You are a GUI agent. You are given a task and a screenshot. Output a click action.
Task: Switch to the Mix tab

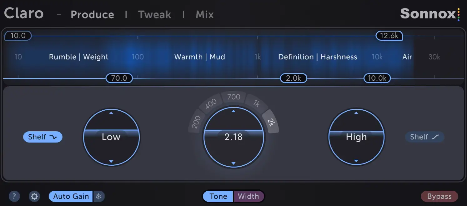coord(204,14)
